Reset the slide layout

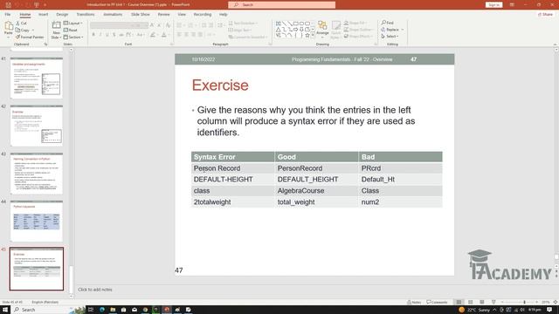pos(71,31)
